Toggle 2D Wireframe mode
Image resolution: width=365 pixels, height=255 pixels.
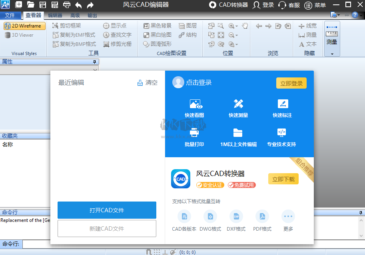pyautogui.click(x=24, y=26)
